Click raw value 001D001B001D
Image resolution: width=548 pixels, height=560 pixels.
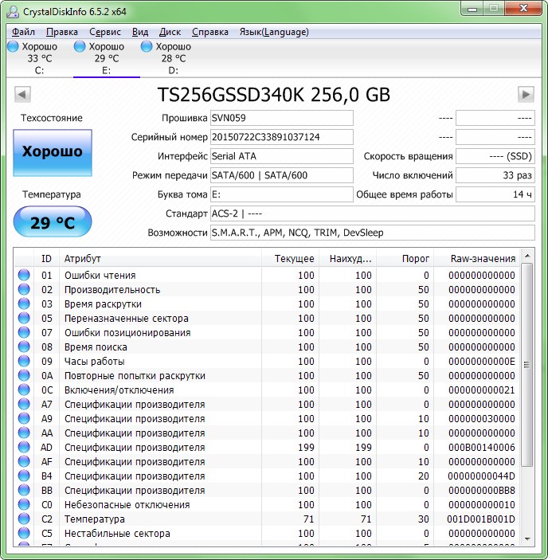click(481, 519)
